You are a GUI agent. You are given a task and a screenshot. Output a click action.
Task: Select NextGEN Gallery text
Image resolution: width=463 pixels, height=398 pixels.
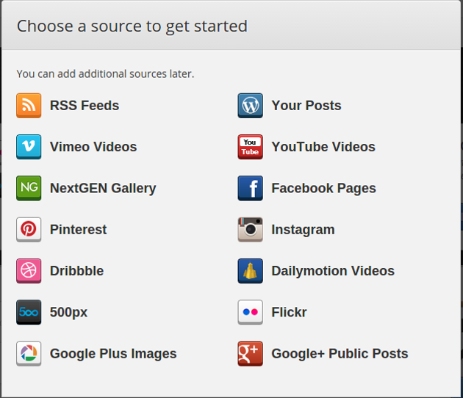pyautogui.click(x=103, y=189)
